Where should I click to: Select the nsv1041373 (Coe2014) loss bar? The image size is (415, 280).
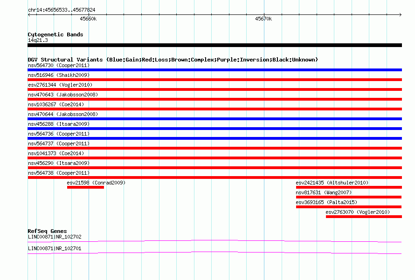[214, 158]
